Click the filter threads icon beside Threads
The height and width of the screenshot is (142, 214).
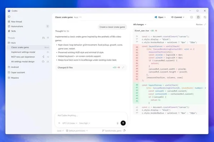[x=48, y=38]
